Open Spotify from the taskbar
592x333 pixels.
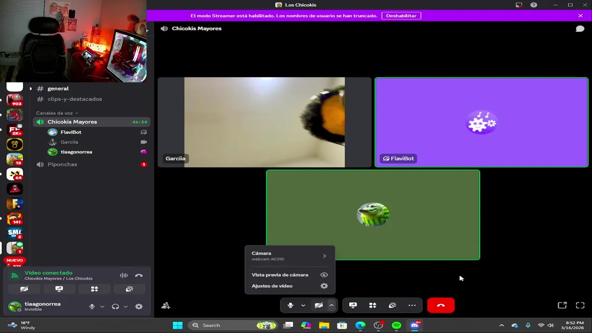tap(396, 325)
